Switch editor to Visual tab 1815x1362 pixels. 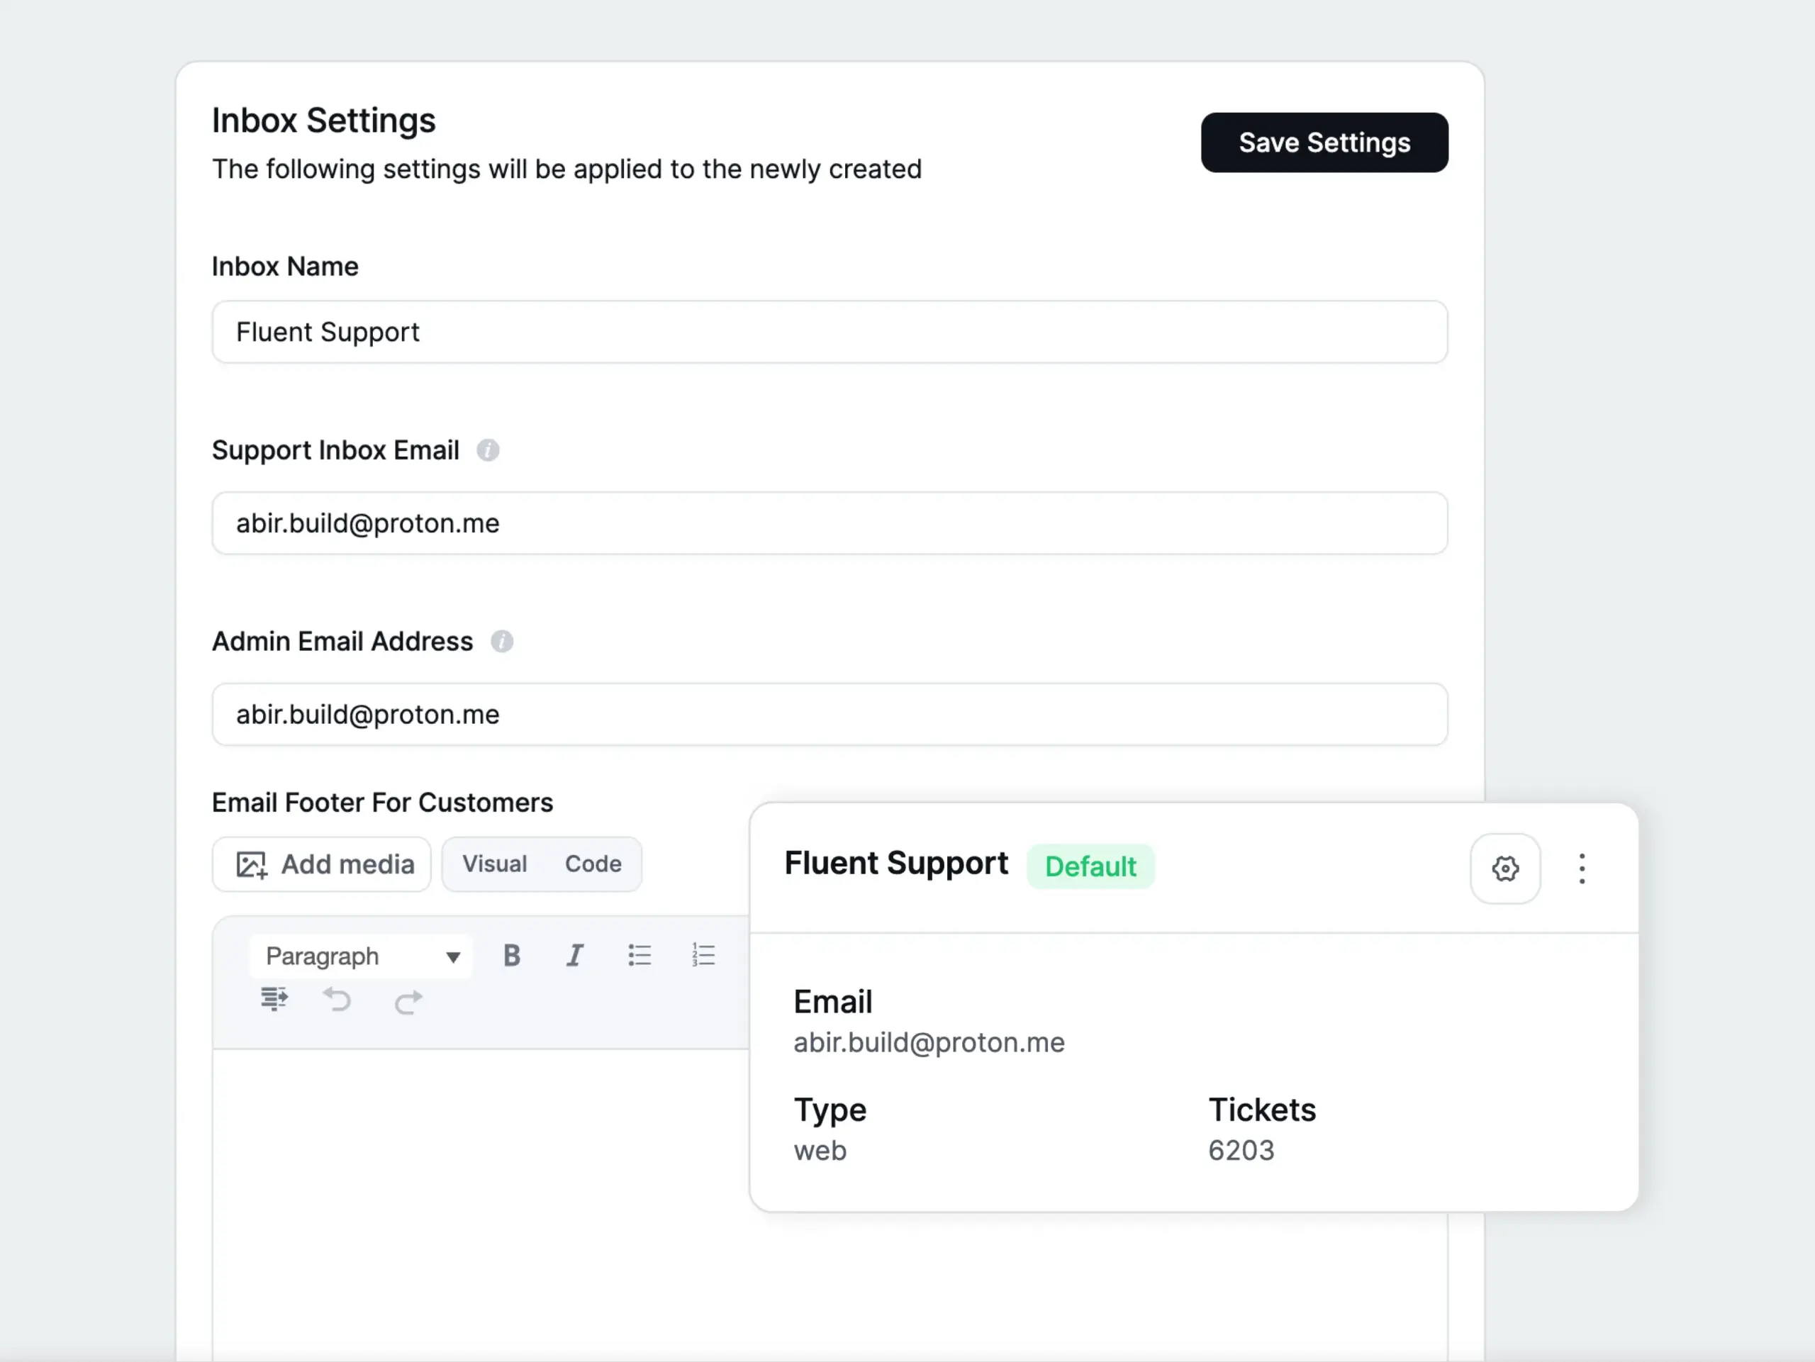(x=495, y=864)
